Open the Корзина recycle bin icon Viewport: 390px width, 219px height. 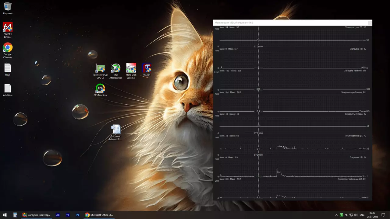point(8,8)
